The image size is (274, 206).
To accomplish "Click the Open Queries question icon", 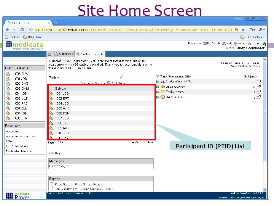I will pyautogui.click(x=163, y=87).
